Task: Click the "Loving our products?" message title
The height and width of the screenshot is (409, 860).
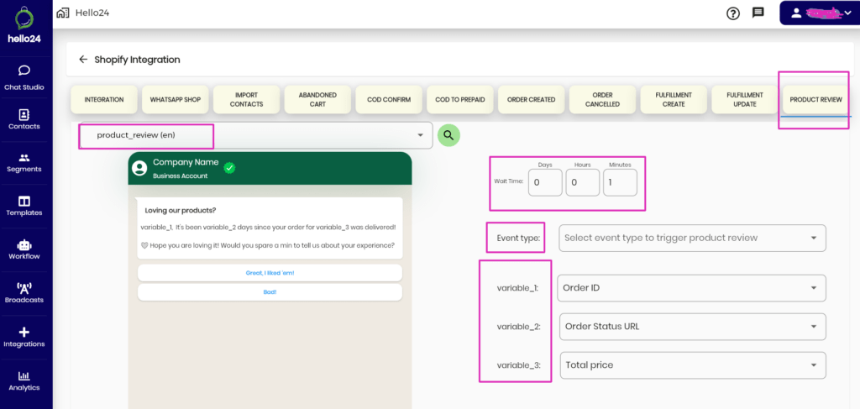Action: (x=180, y=211)
